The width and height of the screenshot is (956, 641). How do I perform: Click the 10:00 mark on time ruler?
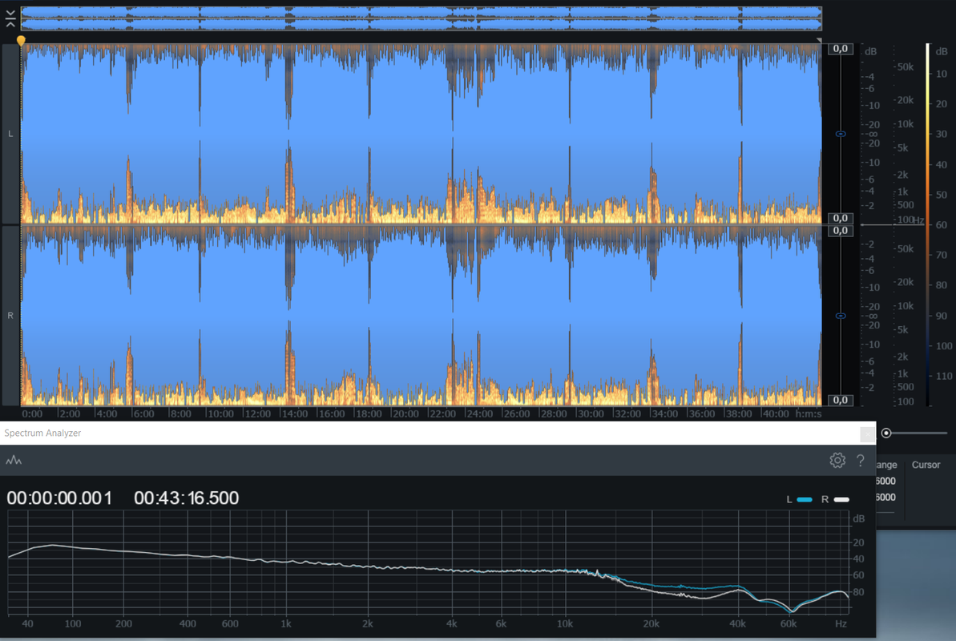tap(220, 413)
